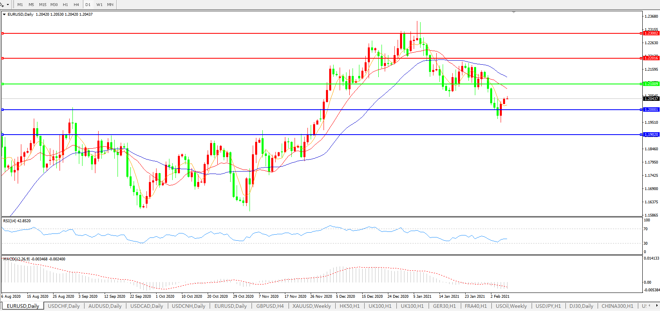Image resolution: width=660 pixels, height=311 pixels.
Task: Select the blue 1.19020 price tag
Action: (x=651, y=135)
